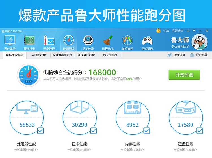Switch to the 电脑性能测试 tab
The height and width of the screenshot is (158, 212).
point(14,55)
